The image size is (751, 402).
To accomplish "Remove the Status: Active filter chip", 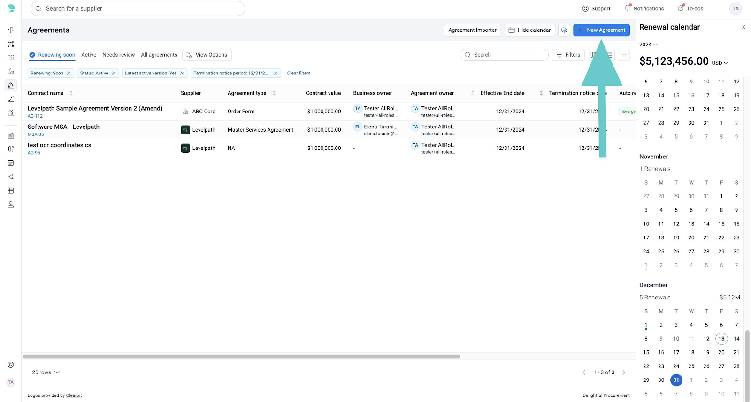I will (114, 73).
